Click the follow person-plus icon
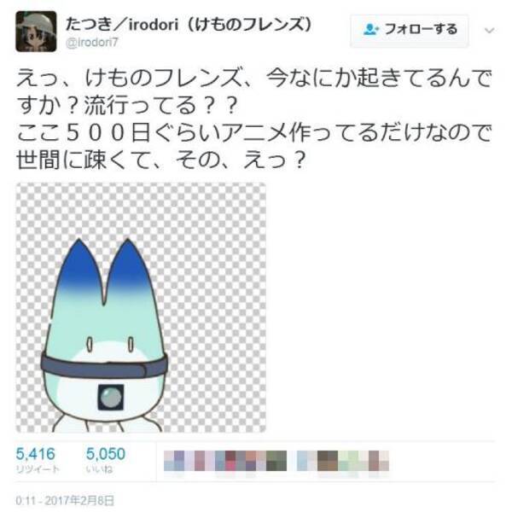 pyautogui.click(x=371, y=29)
